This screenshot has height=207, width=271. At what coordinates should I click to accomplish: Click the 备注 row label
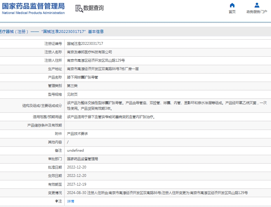pyautogui.click(x=58, y=150)
